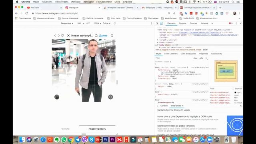Click the black color swatch for border-bottom-color
The image size is (256, 144).
235,92
